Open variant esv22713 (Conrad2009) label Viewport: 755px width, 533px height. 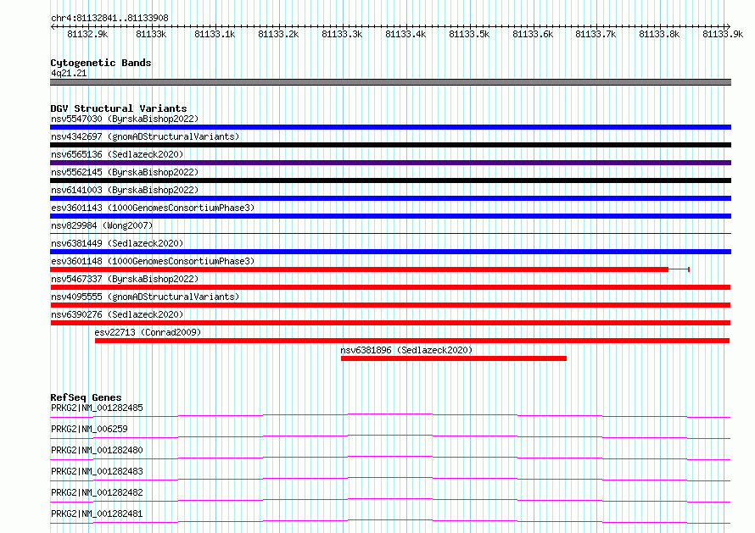[148, 332]
